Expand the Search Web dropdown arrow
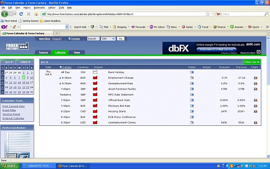Viewport: 270px width, 169px height. coord(89,27)
